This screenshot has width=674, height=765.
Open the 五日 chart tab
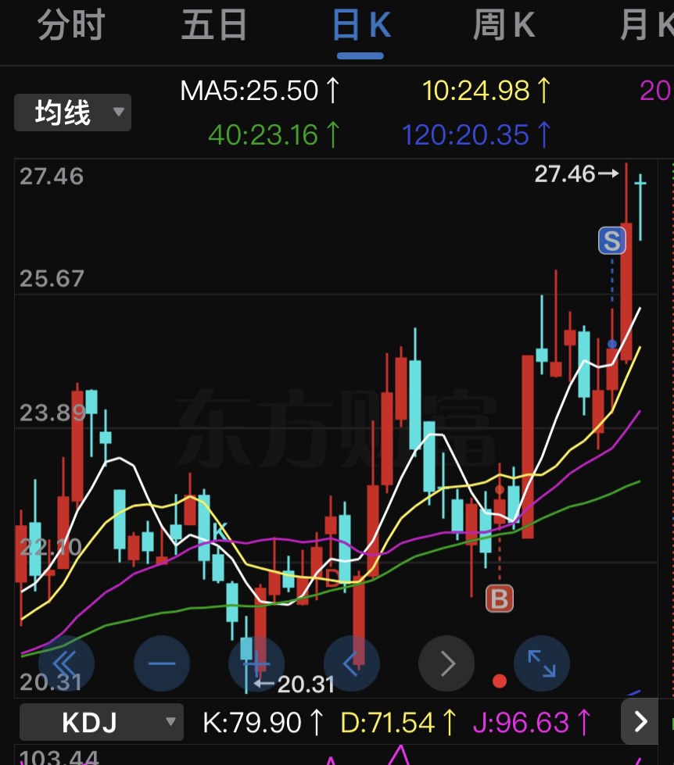click(213, 25)
